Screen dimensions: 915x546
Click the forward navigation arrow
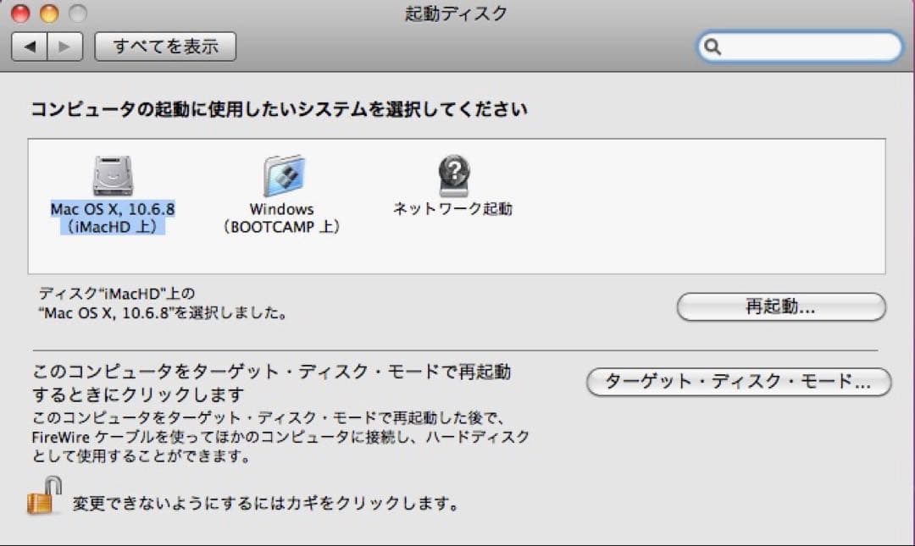click(x=66, y=47)
